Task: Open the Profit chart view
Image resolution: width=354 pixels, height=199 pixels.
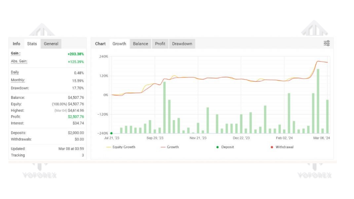Action: click(160, 44)
